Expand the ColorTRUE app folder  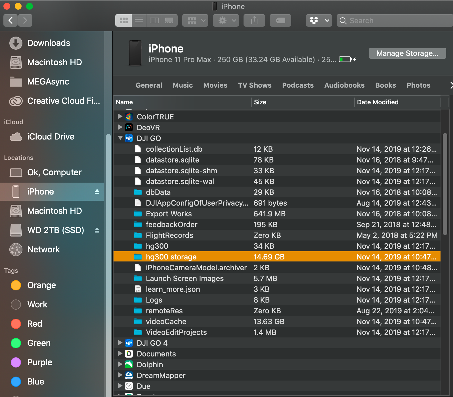click(120, 117)
